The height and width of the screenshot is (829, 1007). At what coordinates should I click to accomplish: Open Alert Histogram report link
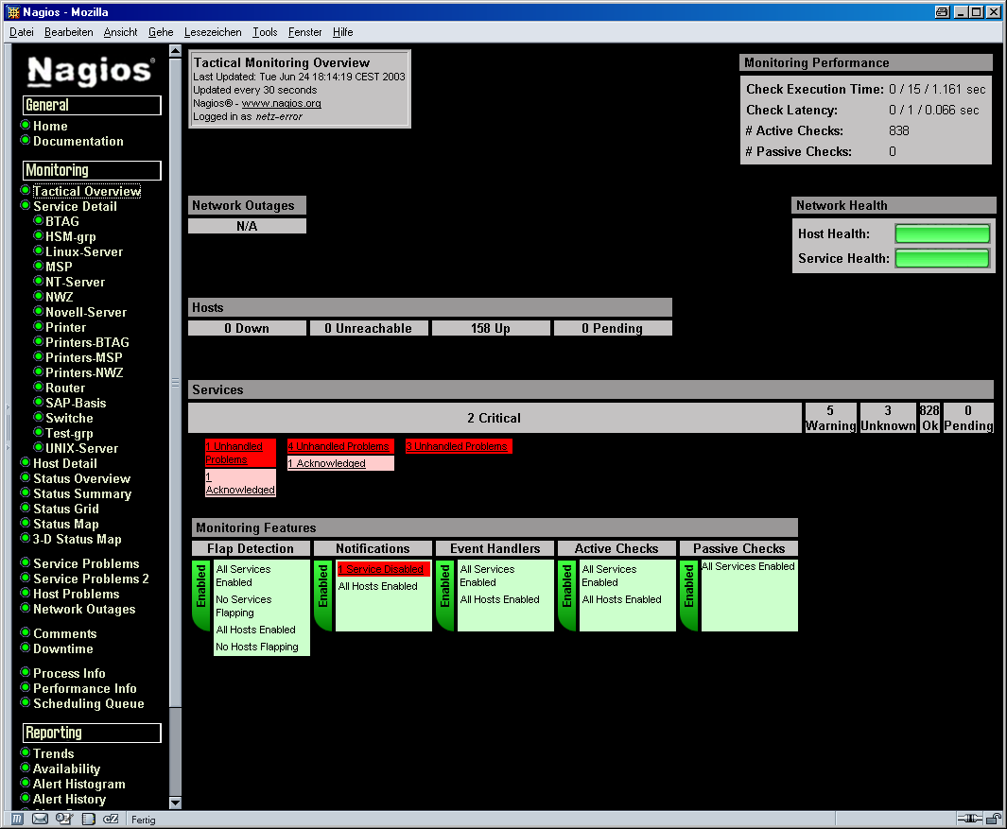tap(79, 784)
